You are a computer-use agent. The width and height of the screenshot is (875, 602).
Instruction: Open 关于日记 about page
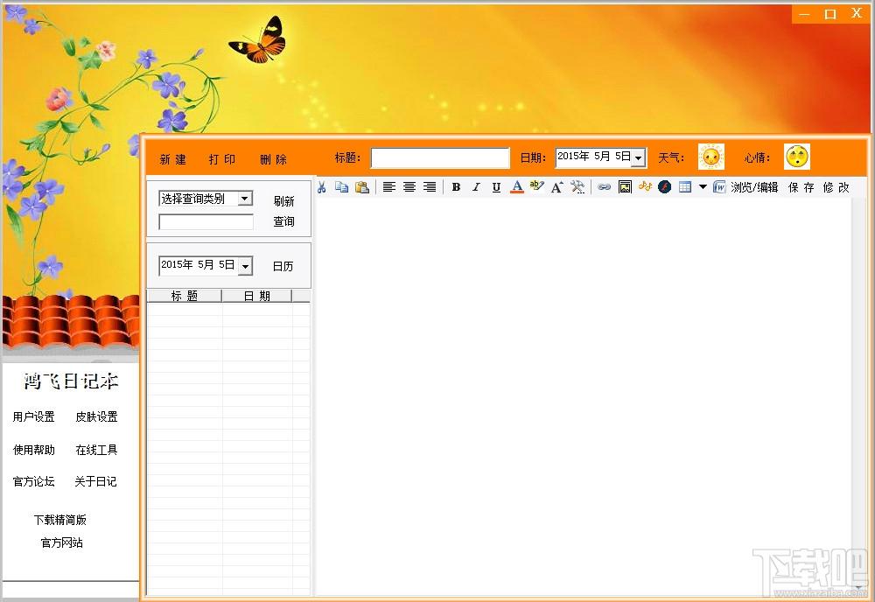coord(95,481)
